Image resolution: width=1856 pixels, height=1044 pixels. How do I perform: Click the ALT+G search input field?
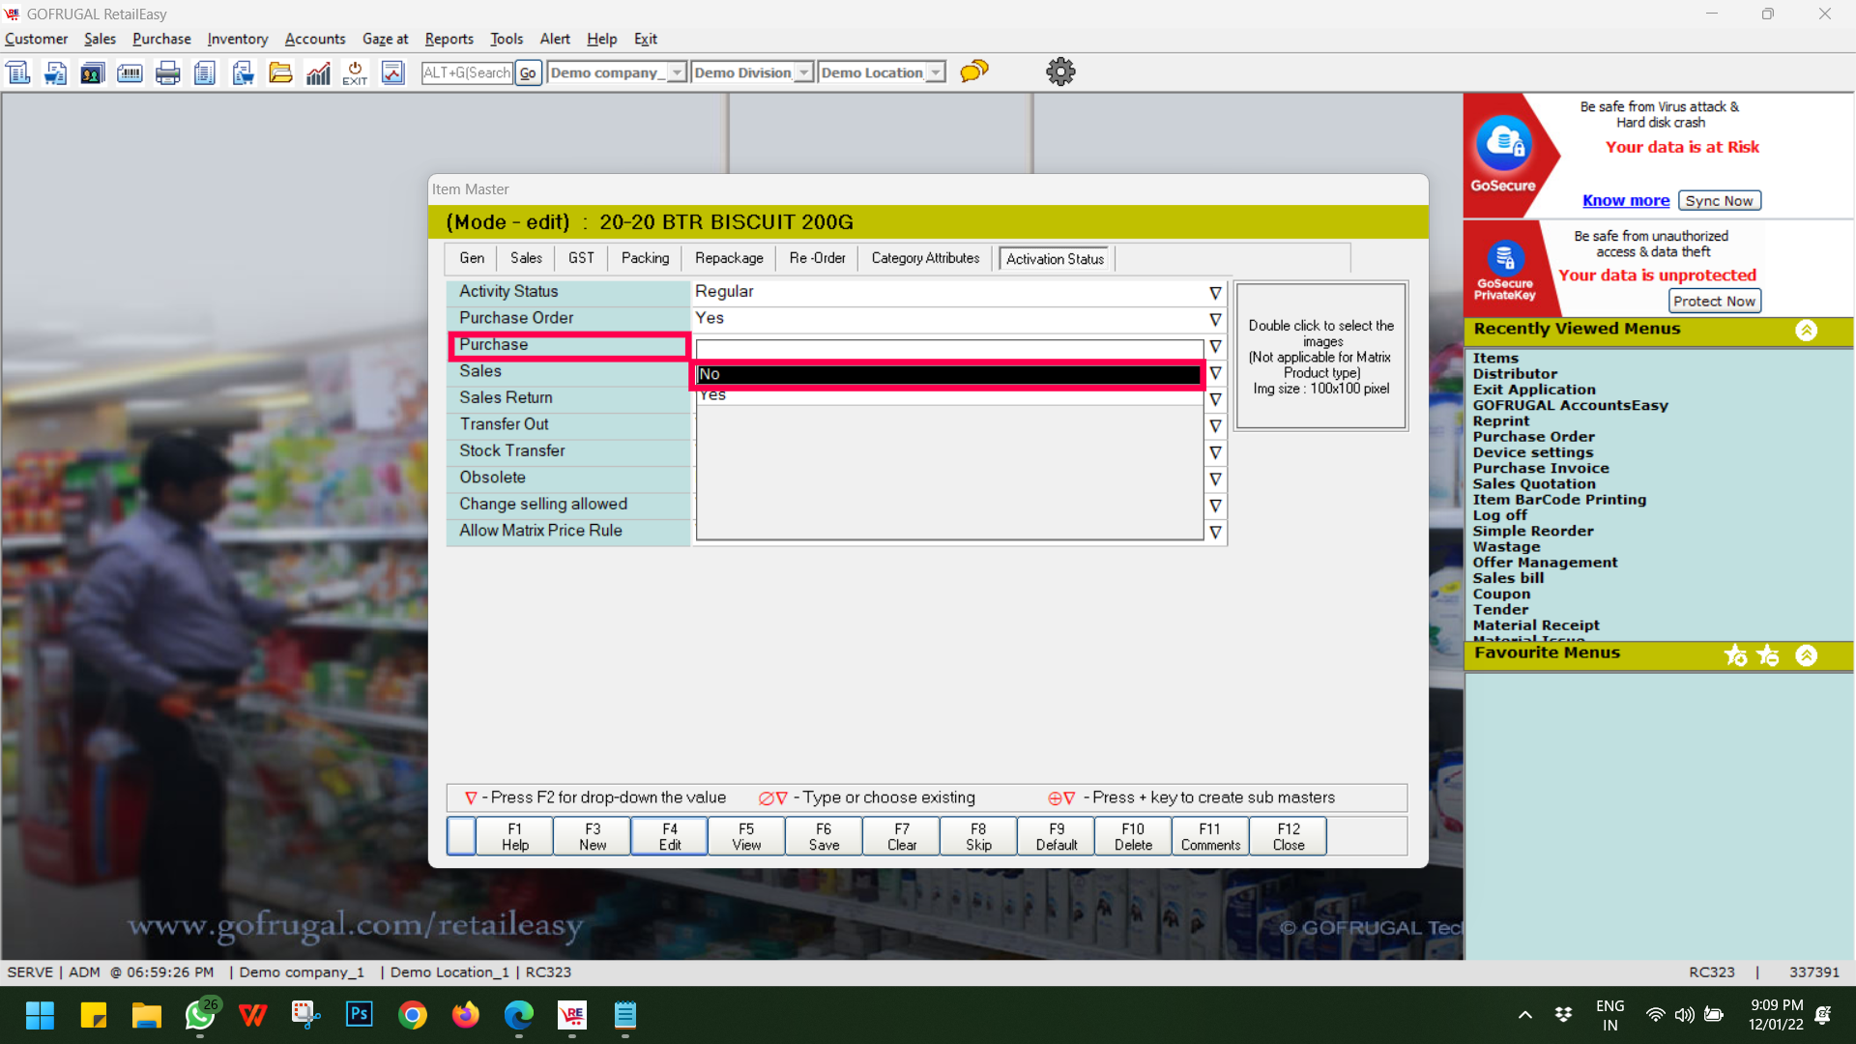(x=467, y=72)
